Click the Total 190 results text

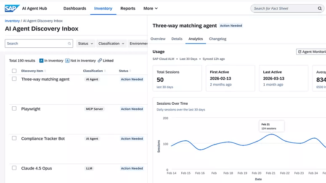click(x=22, y=61)
